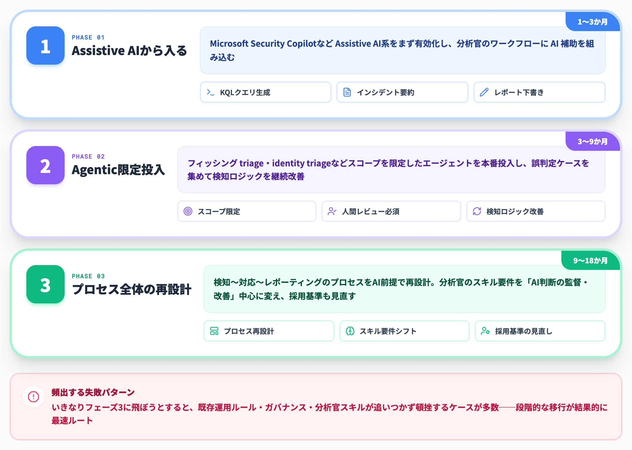
Task: Click the プロセス全体の再設計 heading
Action: [132, 289]
